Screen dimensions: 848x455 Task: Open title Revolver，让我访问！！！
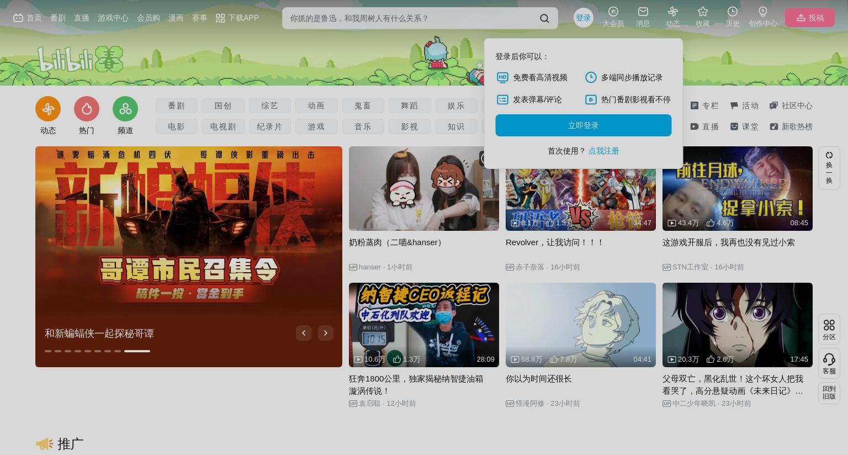(555, 242)
